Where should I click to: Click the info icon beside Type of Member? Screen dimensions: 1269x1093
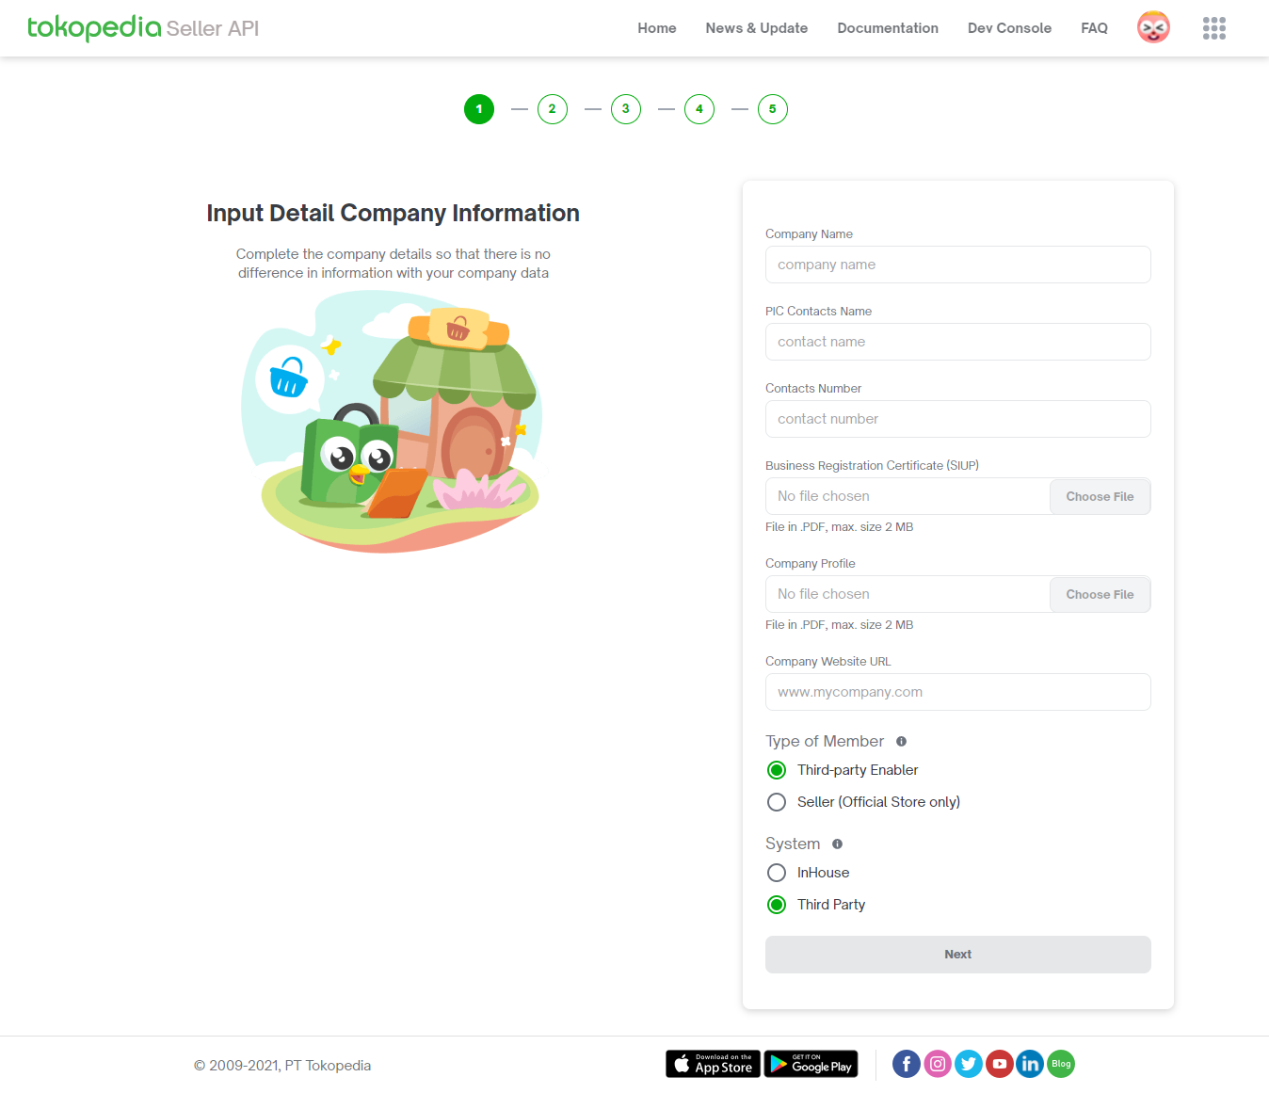[x=901, y=742]
